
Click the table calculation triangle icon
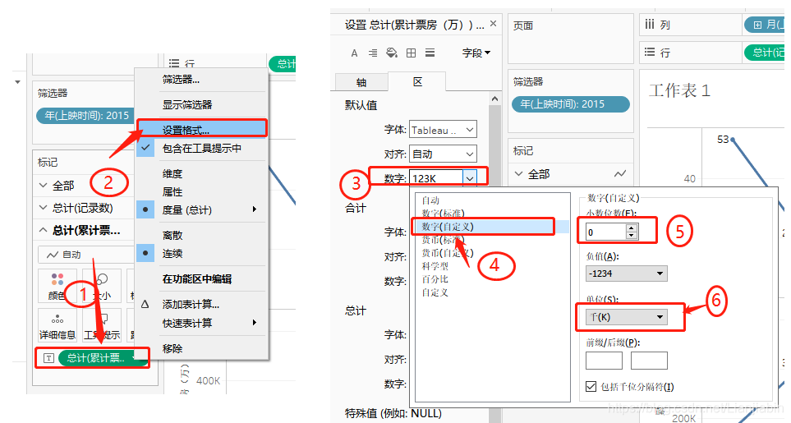145,305
